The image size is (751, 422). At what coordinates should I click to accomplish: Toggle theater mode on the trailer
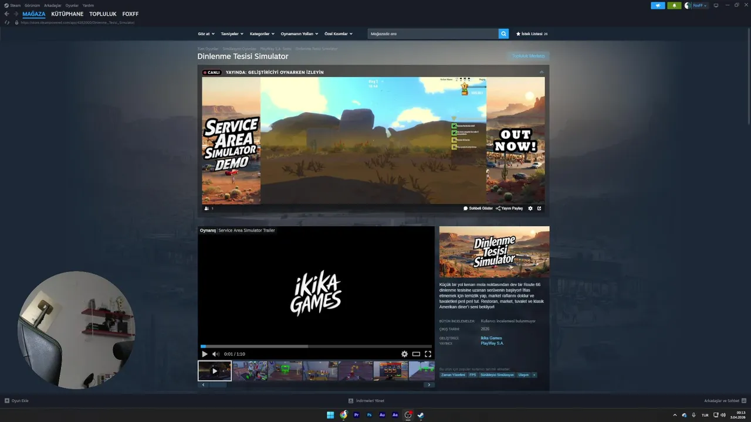(x=416, y=354)
